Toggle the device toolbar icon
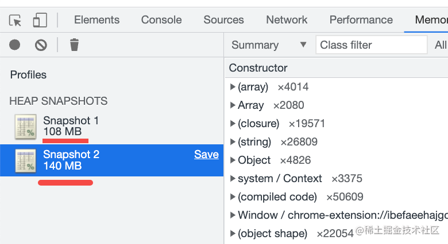This screenshot has height=244, width=448. (39, 20)
